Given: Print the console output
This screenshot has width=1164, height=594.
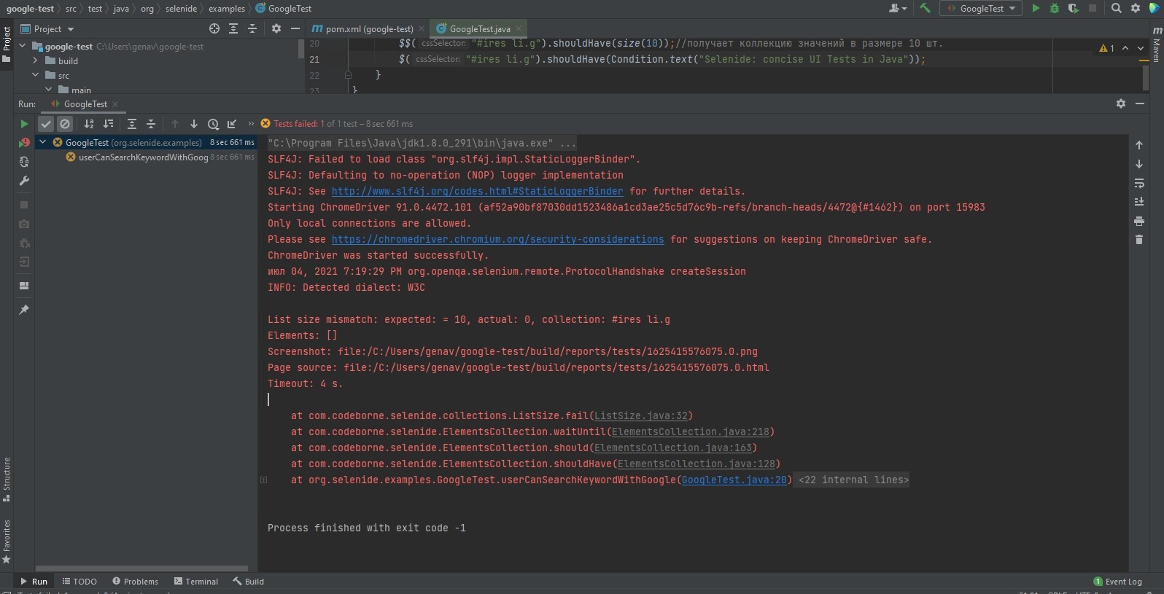Looking at the screenshot, I should [1139, 221].
